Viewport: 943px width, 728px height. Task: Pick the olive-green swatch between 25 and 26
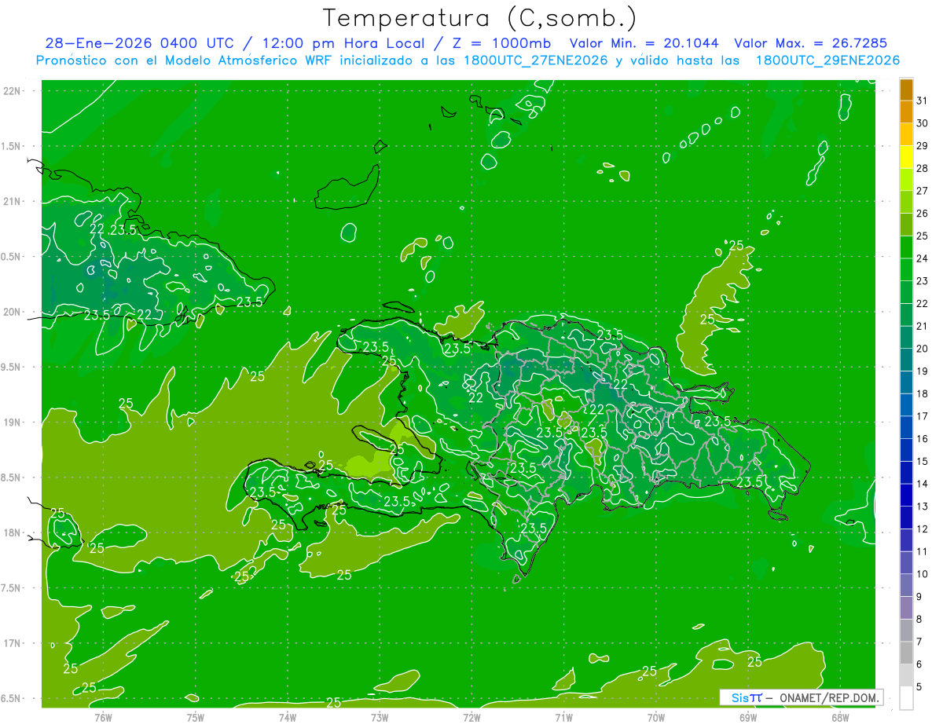click(906, 225)
